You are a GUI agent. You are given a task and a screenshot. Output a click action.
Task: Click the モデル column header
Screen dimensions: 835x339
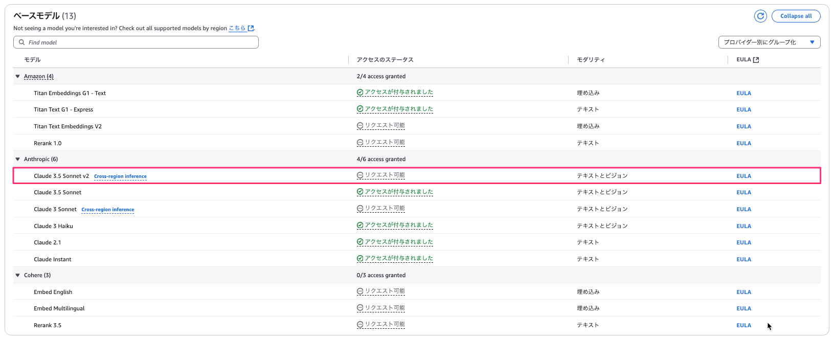pyautogui.click(x=32, y=60)
